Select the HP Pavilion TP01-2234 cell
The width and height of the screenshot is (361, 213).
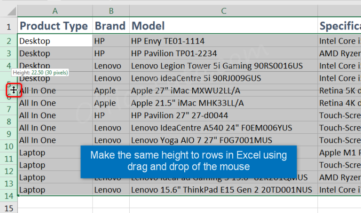click(223, 53)
